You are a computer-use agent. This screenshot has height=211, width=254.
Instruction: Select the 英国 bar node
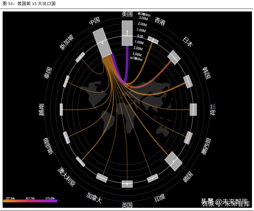pos(127,184)
